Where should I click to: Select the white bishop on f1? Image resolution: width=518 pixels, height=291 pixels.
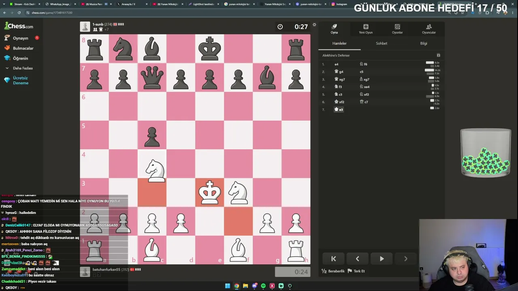pos(238,250)
